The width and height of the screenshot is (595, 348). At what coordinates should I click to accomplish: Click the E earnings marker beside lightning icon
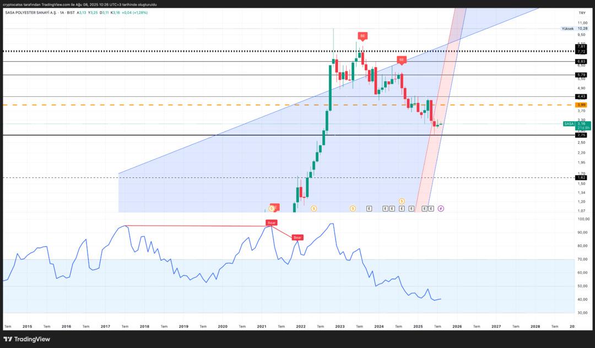pyautogui.click(x=431, y=209)
